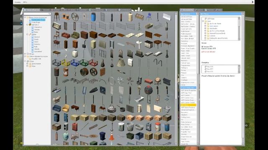Pick the white refrigerator prop
The height and width of the screenshot is (150, 268).
93,45
